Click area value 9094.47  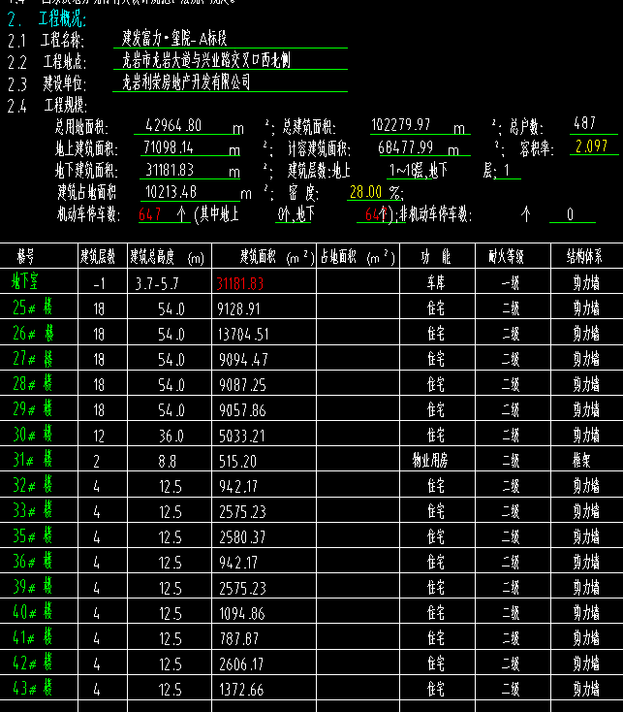coord(243,360)
